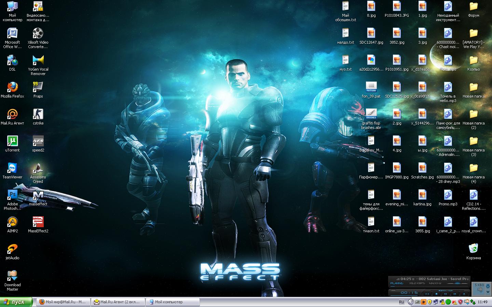Viewport: 492px width, 307px height.
Task: Open Mail.Ru Агент desktop shortcut
Action: tap(12, 117)
